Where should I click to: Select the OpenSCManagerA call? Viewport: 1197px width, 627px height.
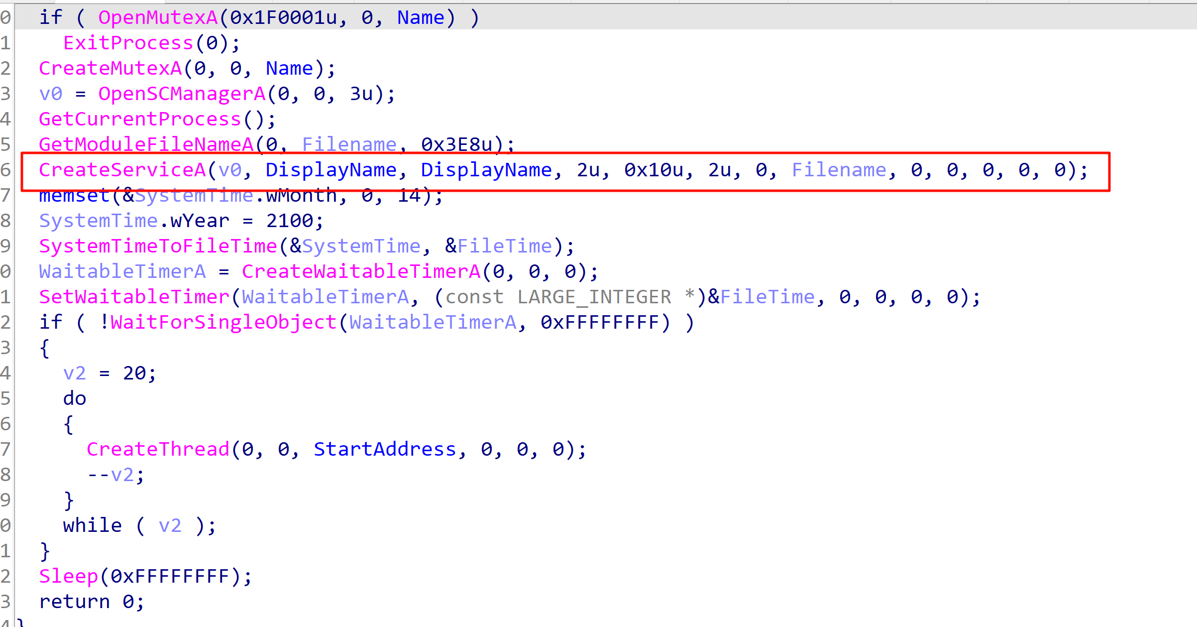[182, 94]
